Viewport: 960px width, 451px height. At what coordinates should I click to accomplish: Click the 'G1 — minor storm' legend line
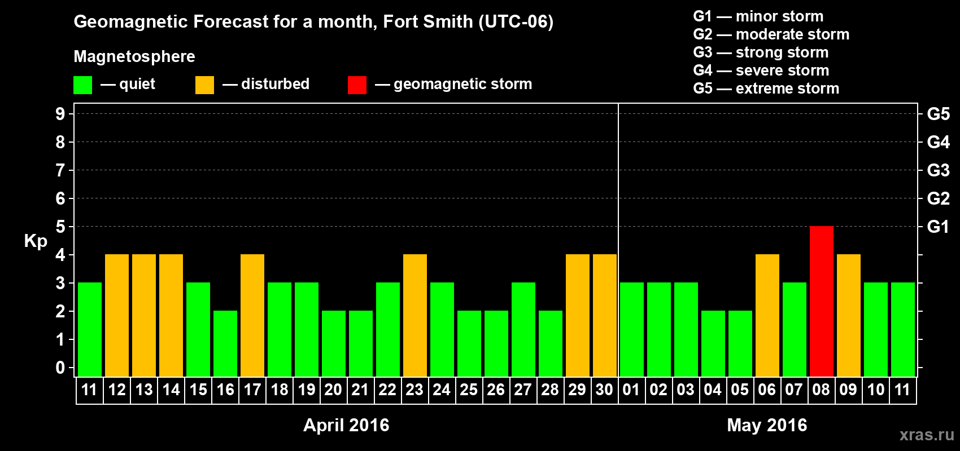758,16
